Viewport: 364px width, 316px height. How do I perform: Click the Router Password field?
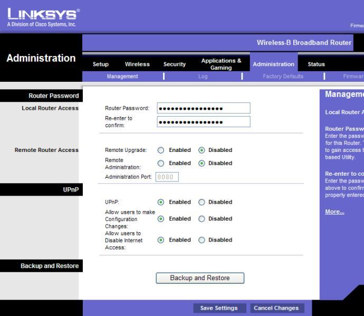click(204, 108)
